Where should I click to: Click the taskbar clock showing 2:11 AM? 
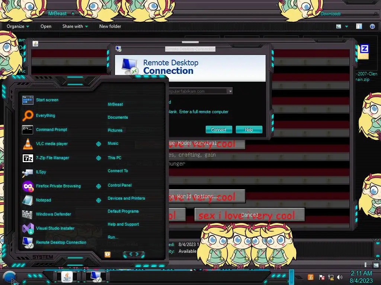tap(361, 277)
